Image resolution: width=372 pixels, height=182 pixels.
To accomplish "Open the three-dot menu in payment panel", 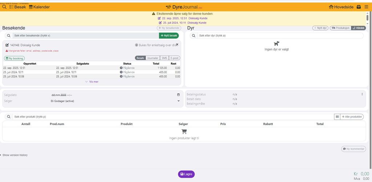I will point(362,94).
